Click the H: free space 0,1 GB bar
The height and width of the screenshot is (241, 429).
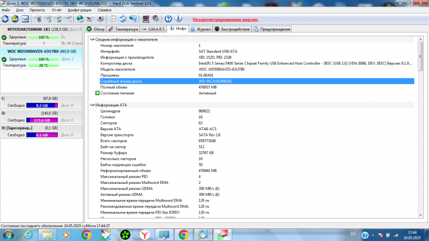click(x=42, y=135)
